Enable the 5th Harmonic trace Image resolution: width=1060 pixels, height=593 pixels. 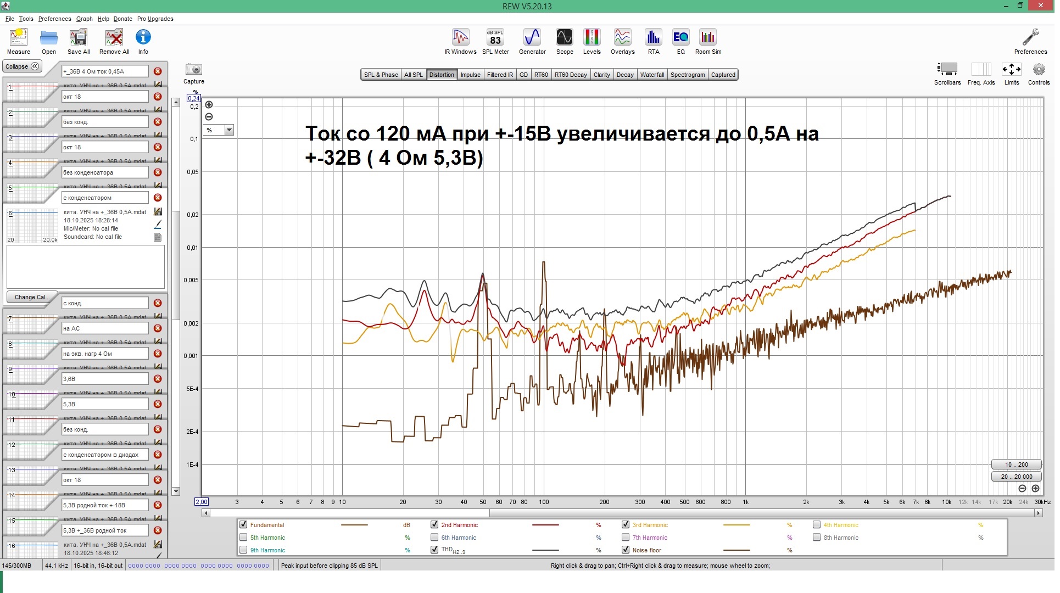(x=243, y=538)
